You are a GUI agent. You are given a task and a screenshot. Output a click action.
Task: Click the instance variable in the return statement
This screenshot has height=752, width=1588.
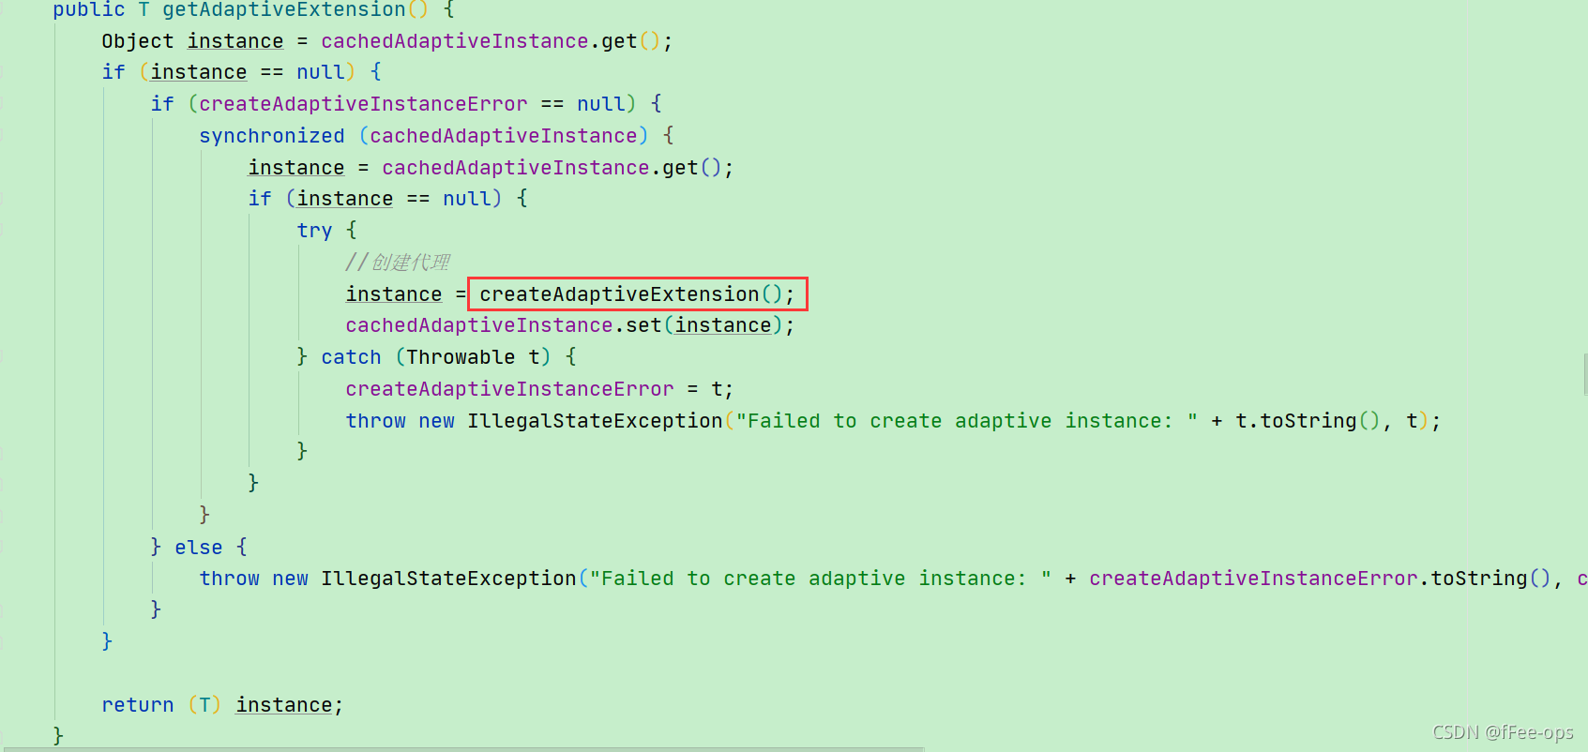(284, 705)
